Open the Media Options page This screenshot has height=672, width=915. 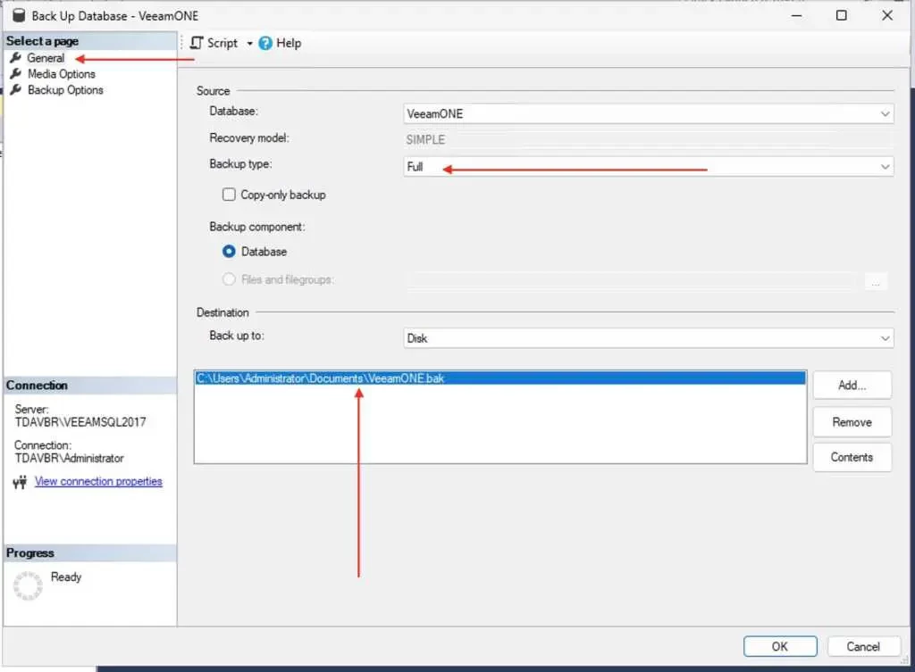[62, 74]
